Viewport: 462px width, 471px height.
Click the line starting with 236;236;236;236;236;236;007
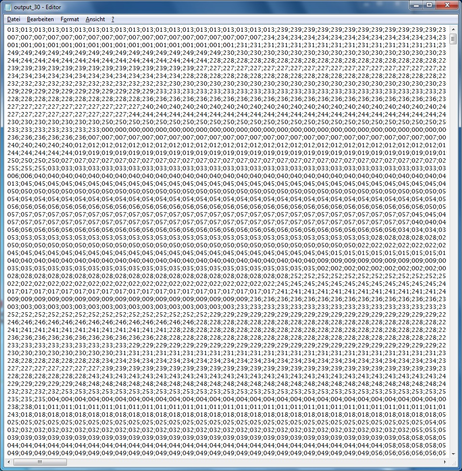[227, 137]
